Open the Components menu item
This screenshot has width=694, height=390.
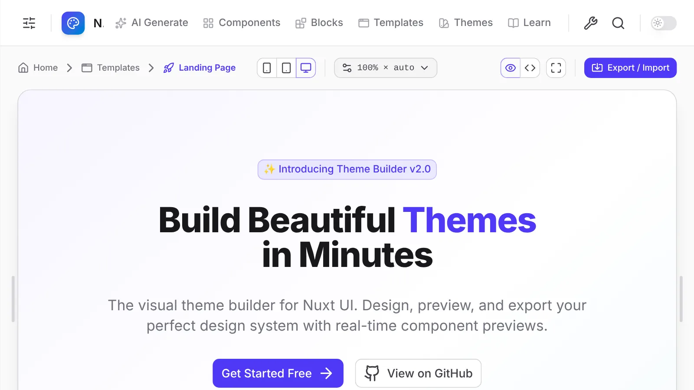242,23
